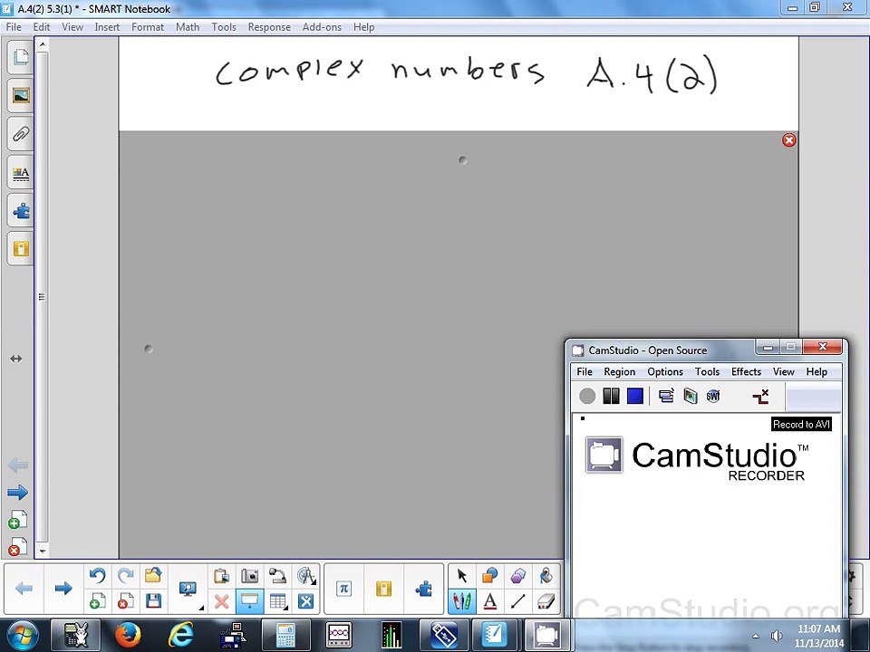Image resolution: width=870 pixels, height=652 pixels.
Task: Open the Gallery sidebar tab
Action: 21,95
